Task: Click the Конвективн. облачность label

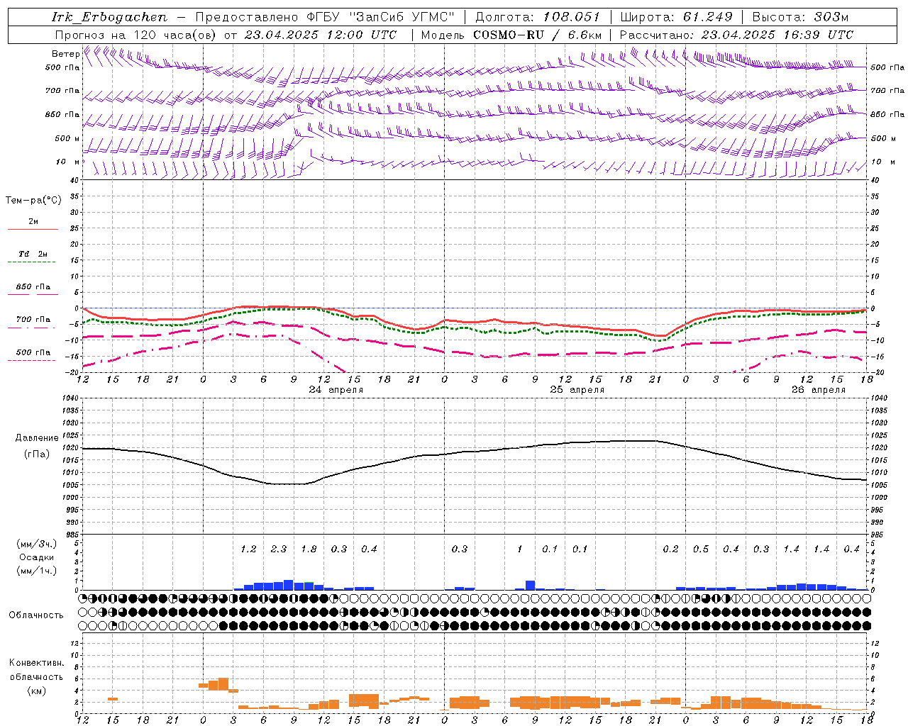Action: (x=36, y=670)
